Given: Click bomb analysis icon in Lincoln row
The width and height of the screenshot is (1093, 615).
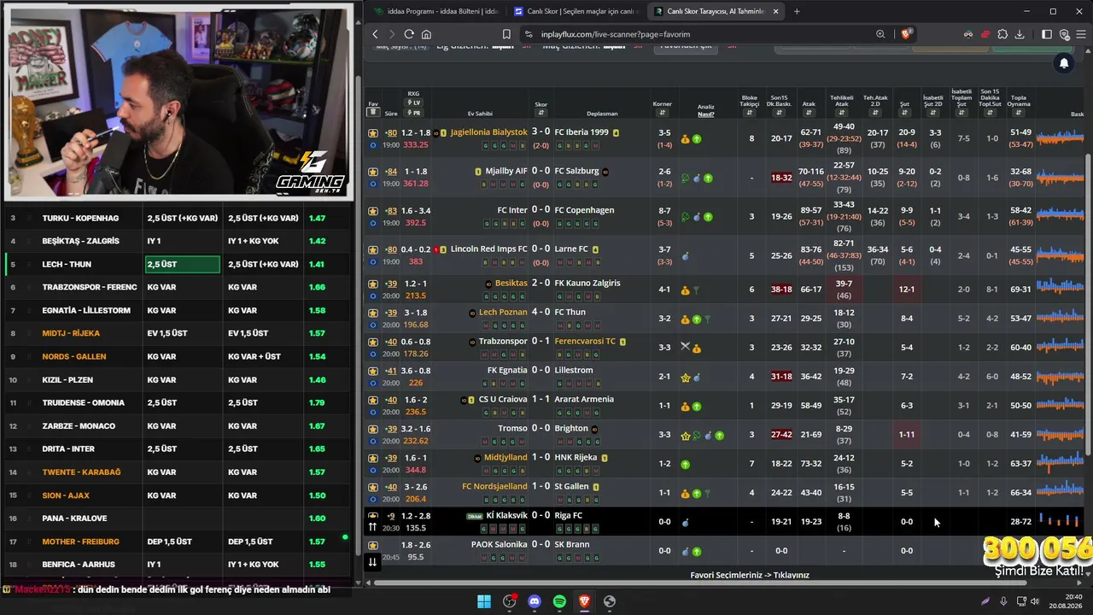Looking at the screenshot, I should [x=685, y=255].
